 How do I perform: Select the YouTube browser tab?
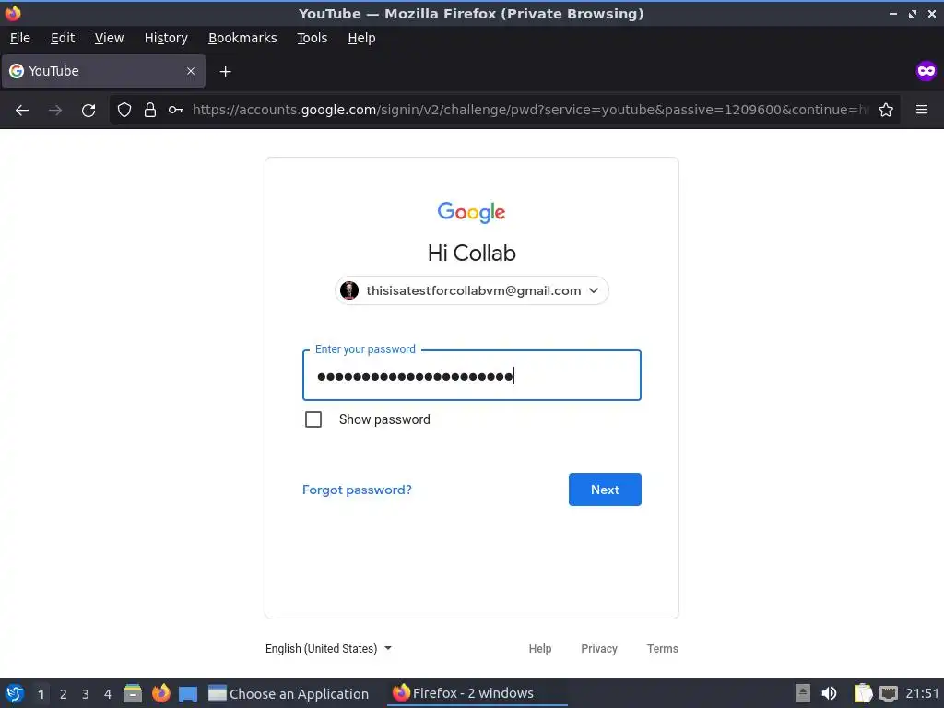click(x=103, y=71)
